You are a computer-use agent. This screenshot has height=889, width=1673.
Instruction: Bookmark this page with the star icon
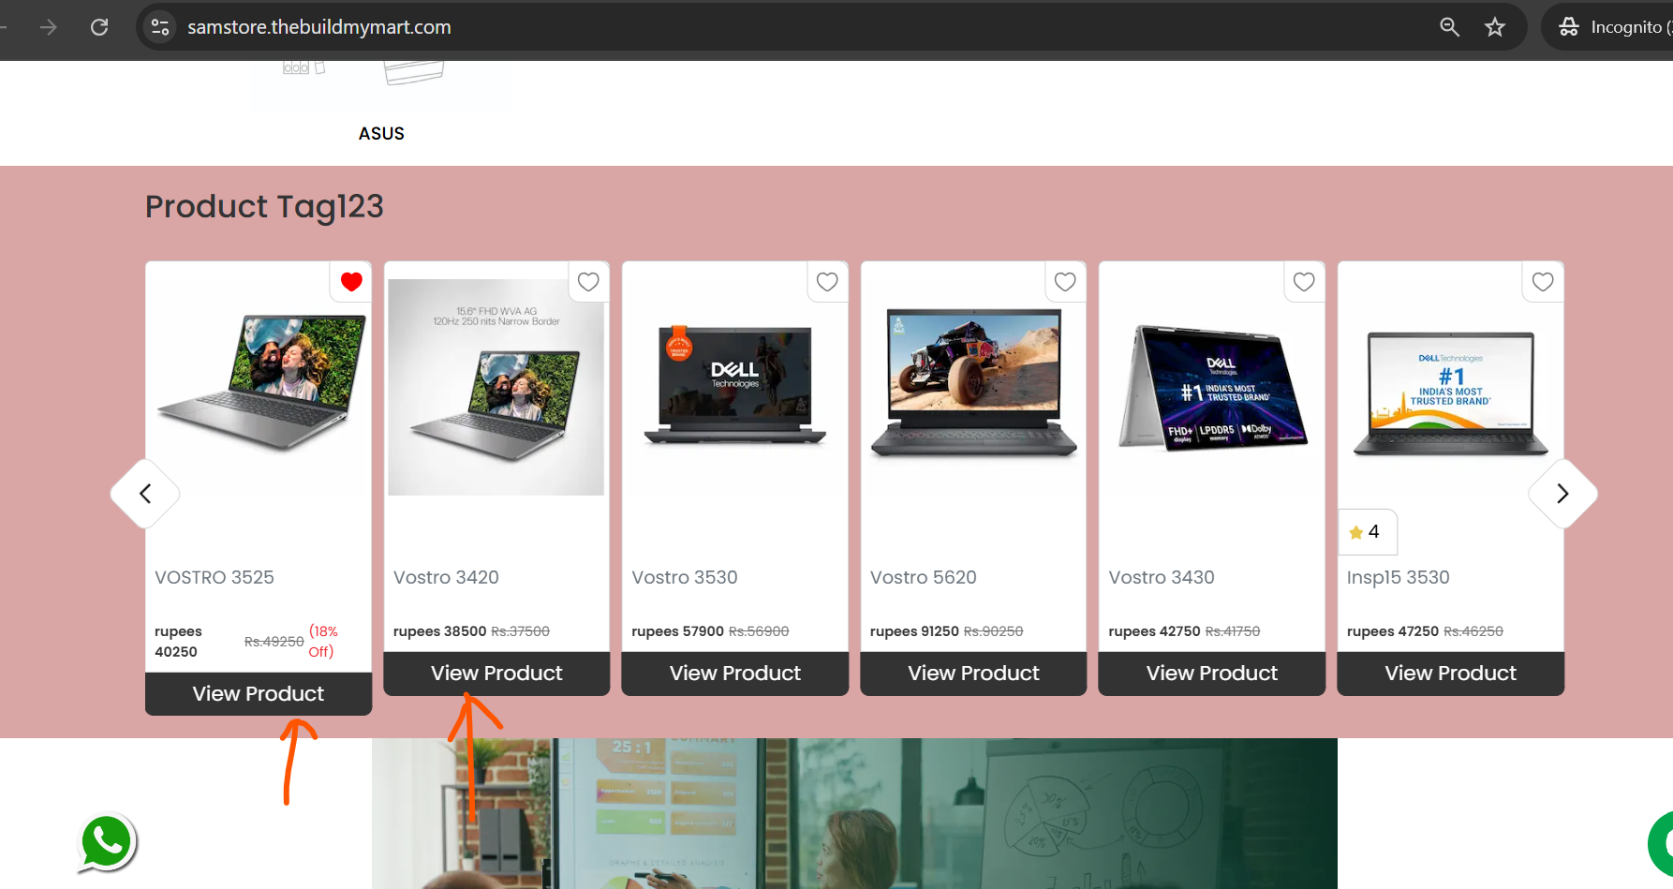click(x=1495, y=27)
